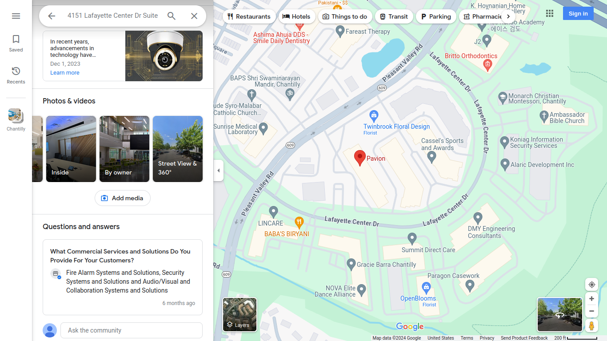Click Twinbrook Floral Design shop pin
The image size is (607, 341).
374,116
